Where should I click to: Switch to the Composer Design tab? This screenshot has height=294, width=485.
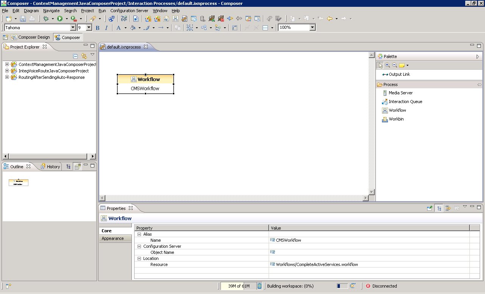click(34, 37)
